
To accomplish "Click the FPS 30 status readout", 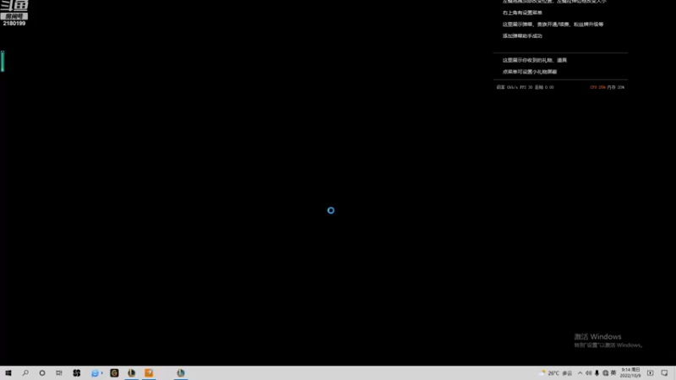I will pos(526,88).
